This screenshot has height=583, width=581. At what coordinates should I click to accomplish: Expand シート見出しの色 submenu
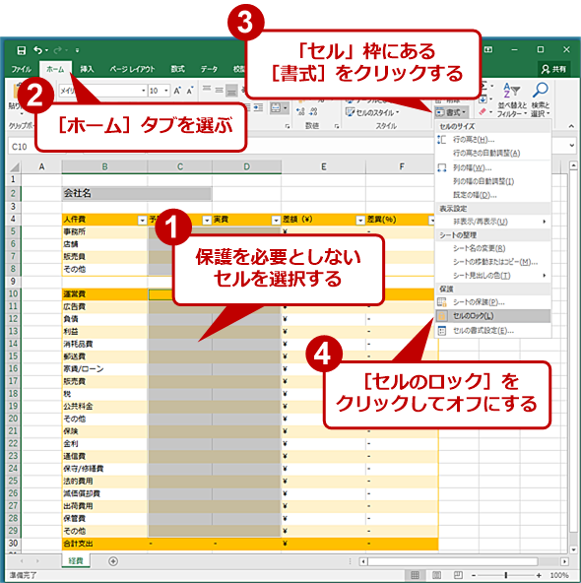tap(493, 276)
